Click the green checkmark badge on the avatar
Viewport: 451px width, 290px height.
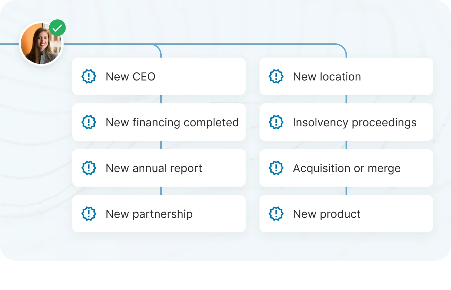click(57, 28)
